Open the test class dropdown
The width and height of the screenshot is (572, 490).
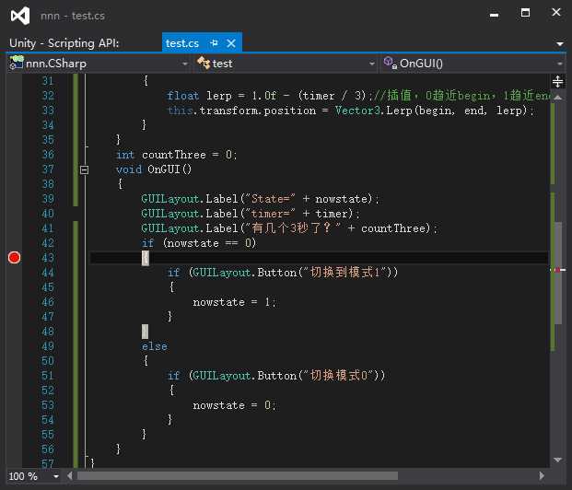coord(372,64)
